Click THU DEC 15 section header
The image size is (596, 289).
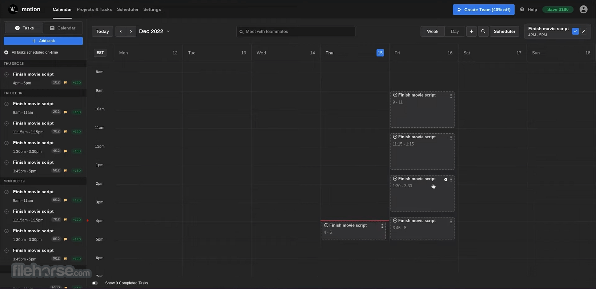point(43,64)
